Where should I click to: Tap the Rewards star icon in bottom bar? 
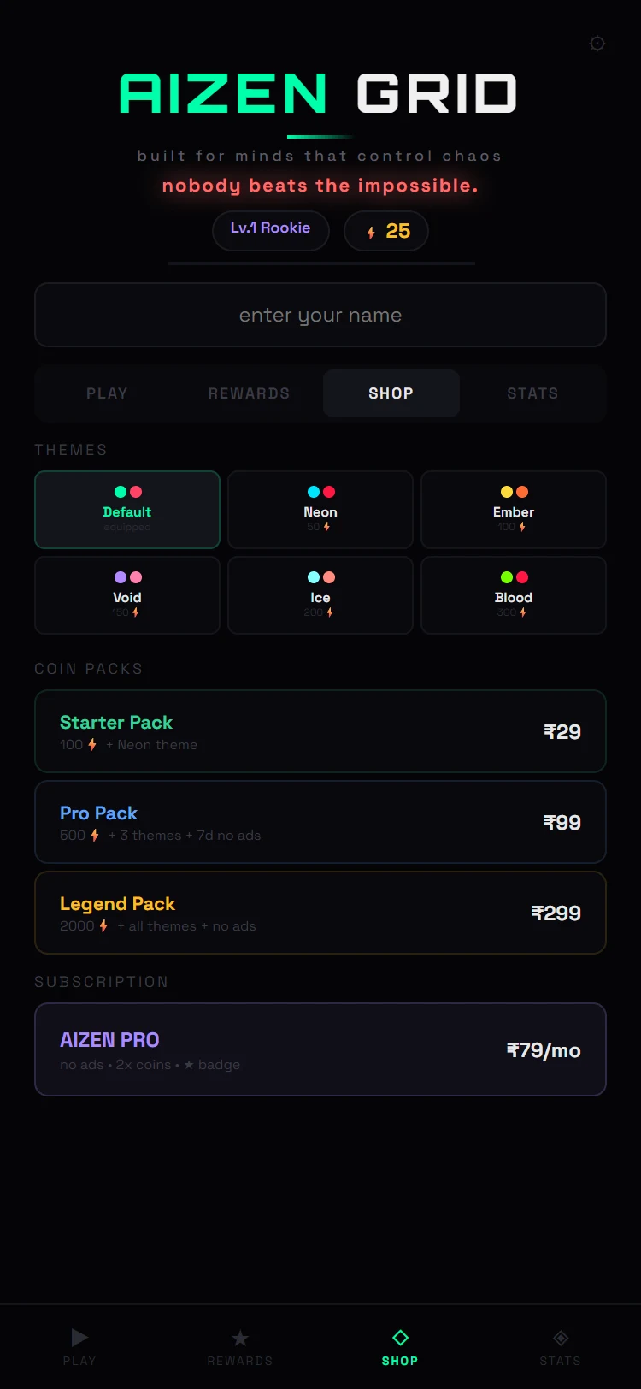[x=240, y=1338]
